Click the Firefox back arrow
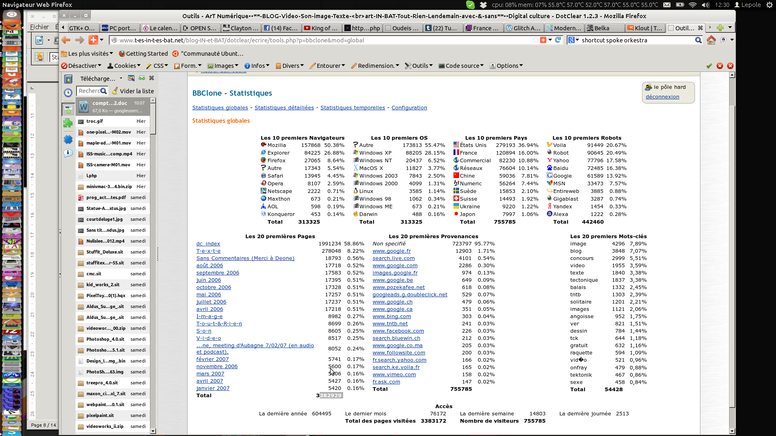 (x=66, y=40)
